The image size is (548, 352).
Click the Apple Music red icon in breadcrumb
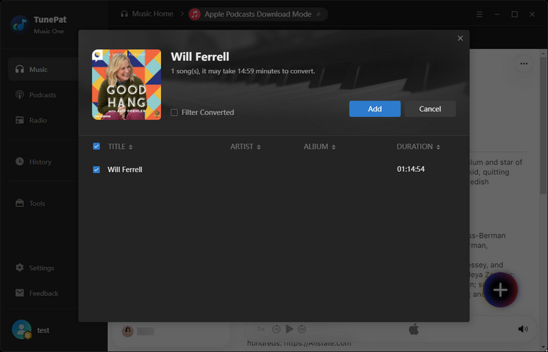click(195, 14)
